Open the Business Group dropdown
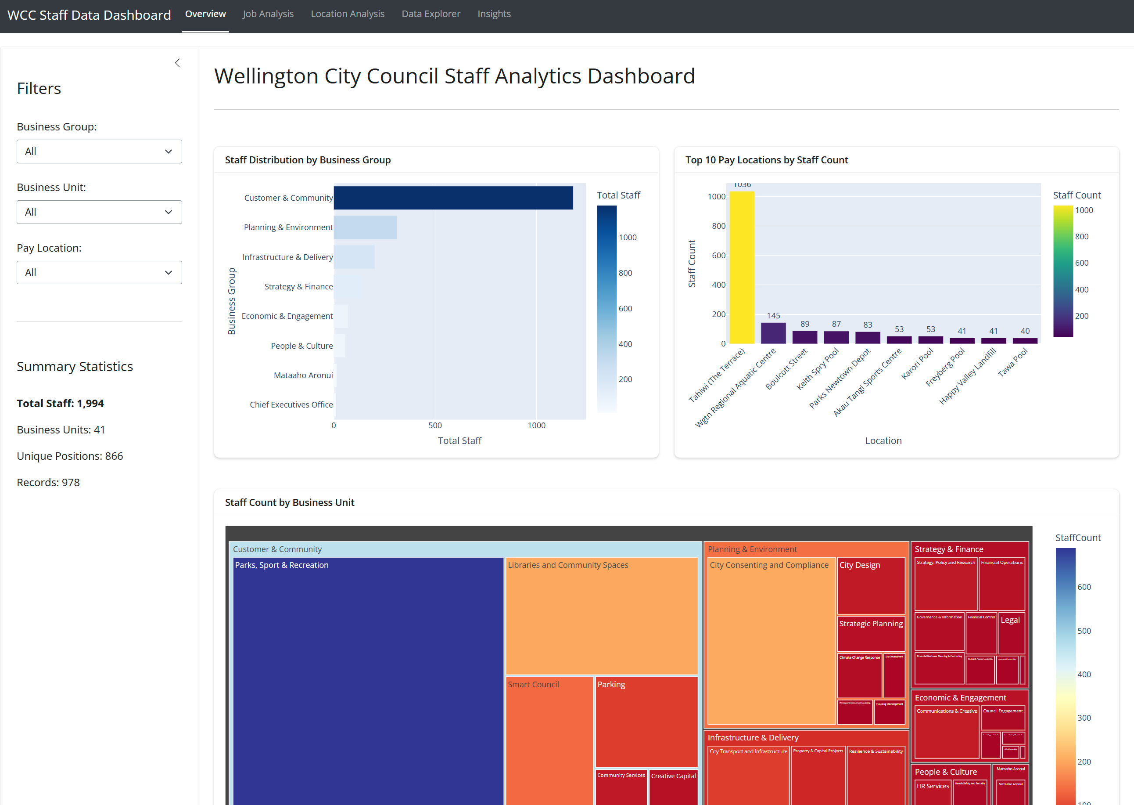Viewport: 1134px width, 805px height. tap(99, 151)
